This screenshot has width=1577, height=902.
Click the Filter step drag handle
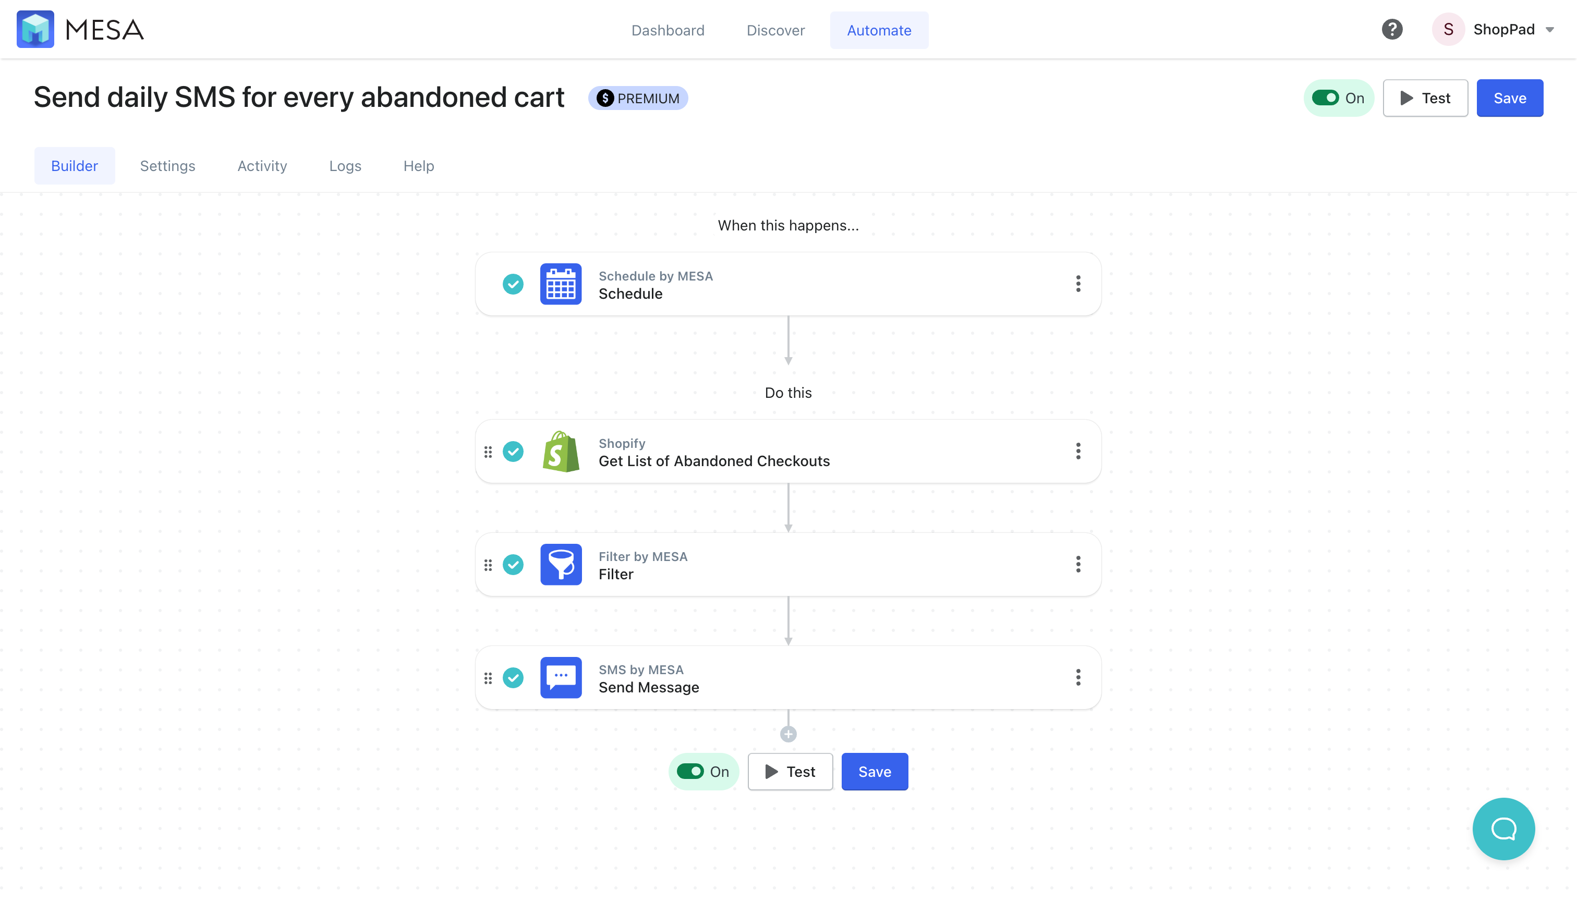pyautogui.click(x=488, y=565)
